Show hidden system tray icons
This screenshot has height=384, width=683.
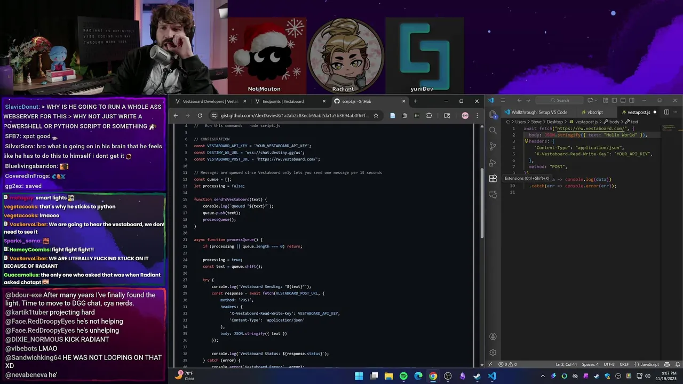click(543, 376)
